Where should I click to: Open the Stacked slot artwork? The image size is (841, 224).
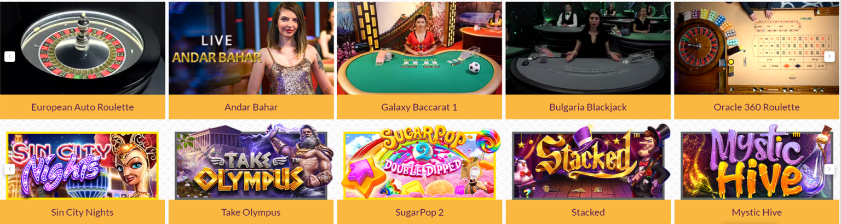pos(588,165)
